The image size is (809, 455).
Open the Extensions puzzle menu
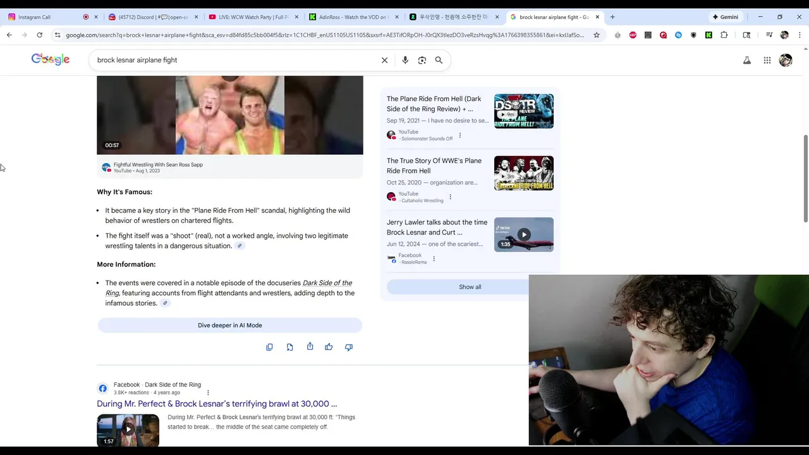724,35
